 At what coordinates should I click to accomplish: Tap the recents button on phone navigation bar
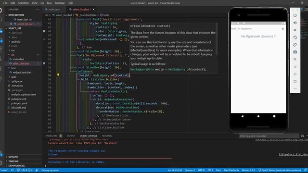tap(274, 116)
